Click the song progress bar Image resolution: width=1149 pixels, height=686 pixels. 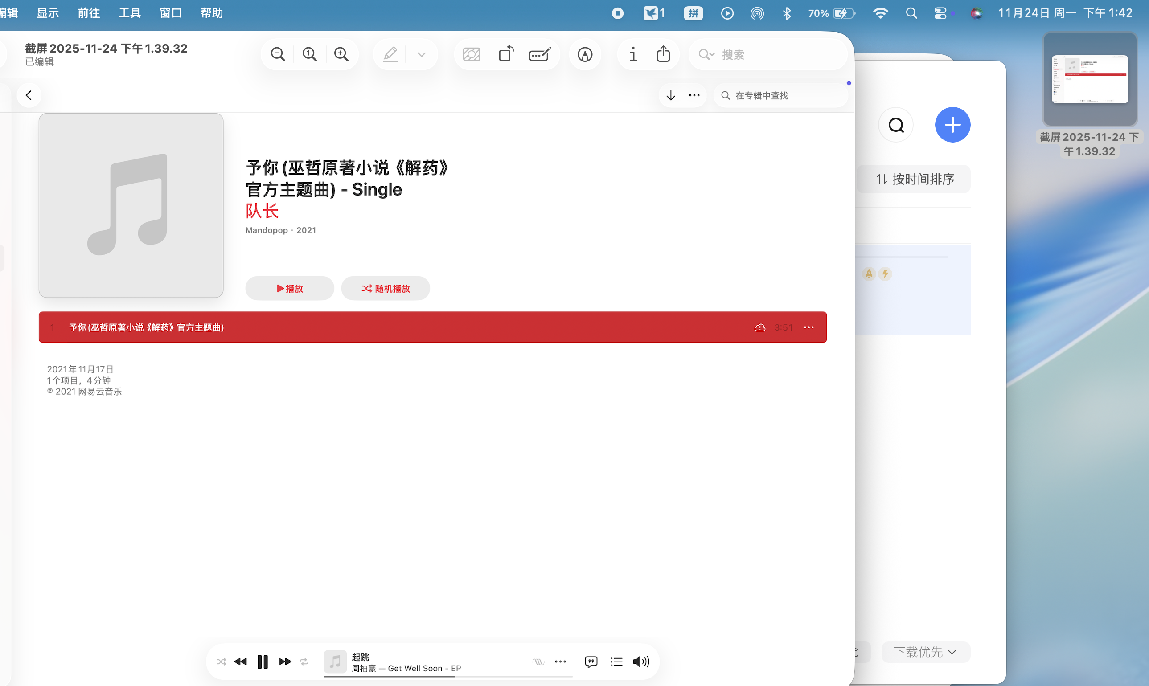(x=447, y=676)
